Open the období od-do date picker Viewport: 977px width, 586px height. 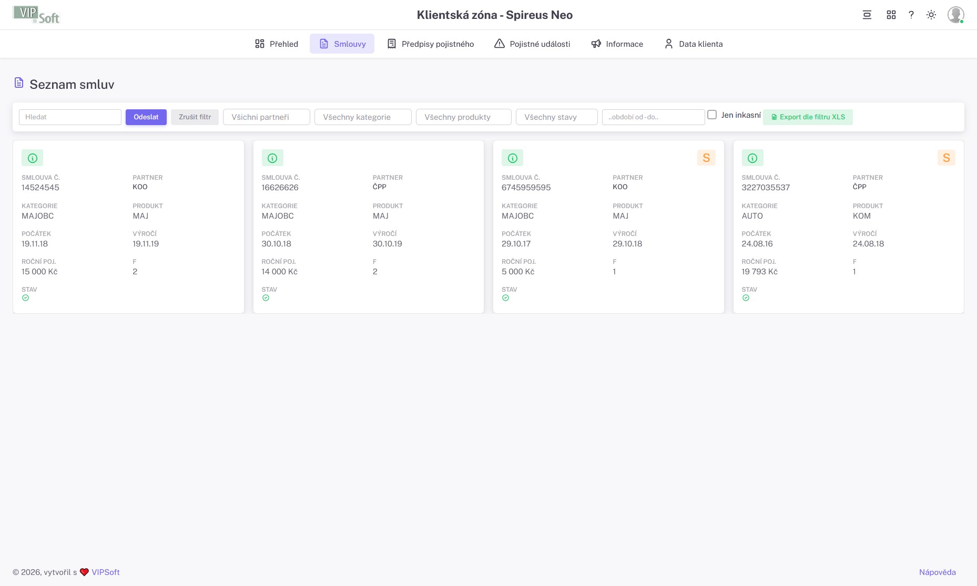[x=654, y=117]
